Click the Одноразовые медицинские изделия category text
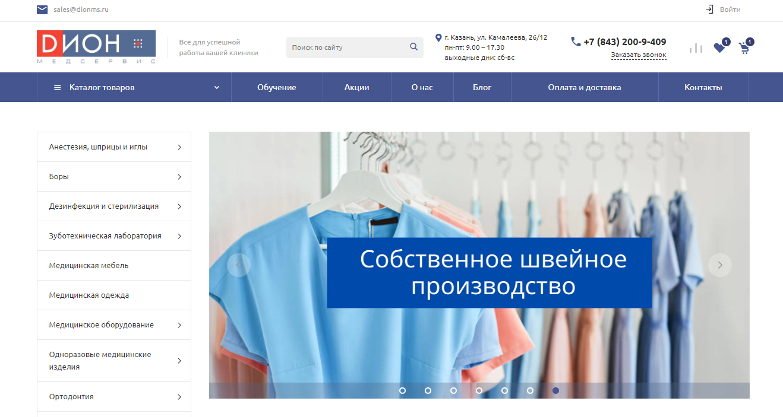This screenshot has width=783, height=417. 100,361
